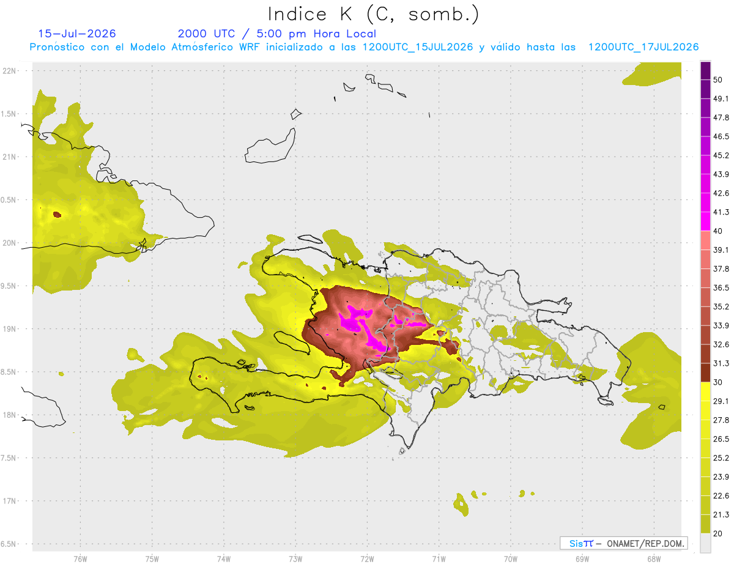
Task: Click the "71W" longitude label
Action: [x=439, y=559]
